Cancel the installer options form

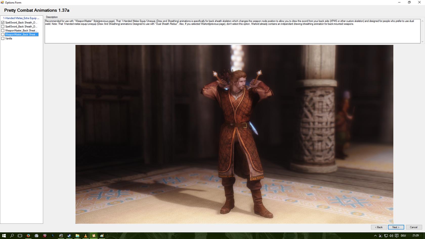click(x=414, y=227)
